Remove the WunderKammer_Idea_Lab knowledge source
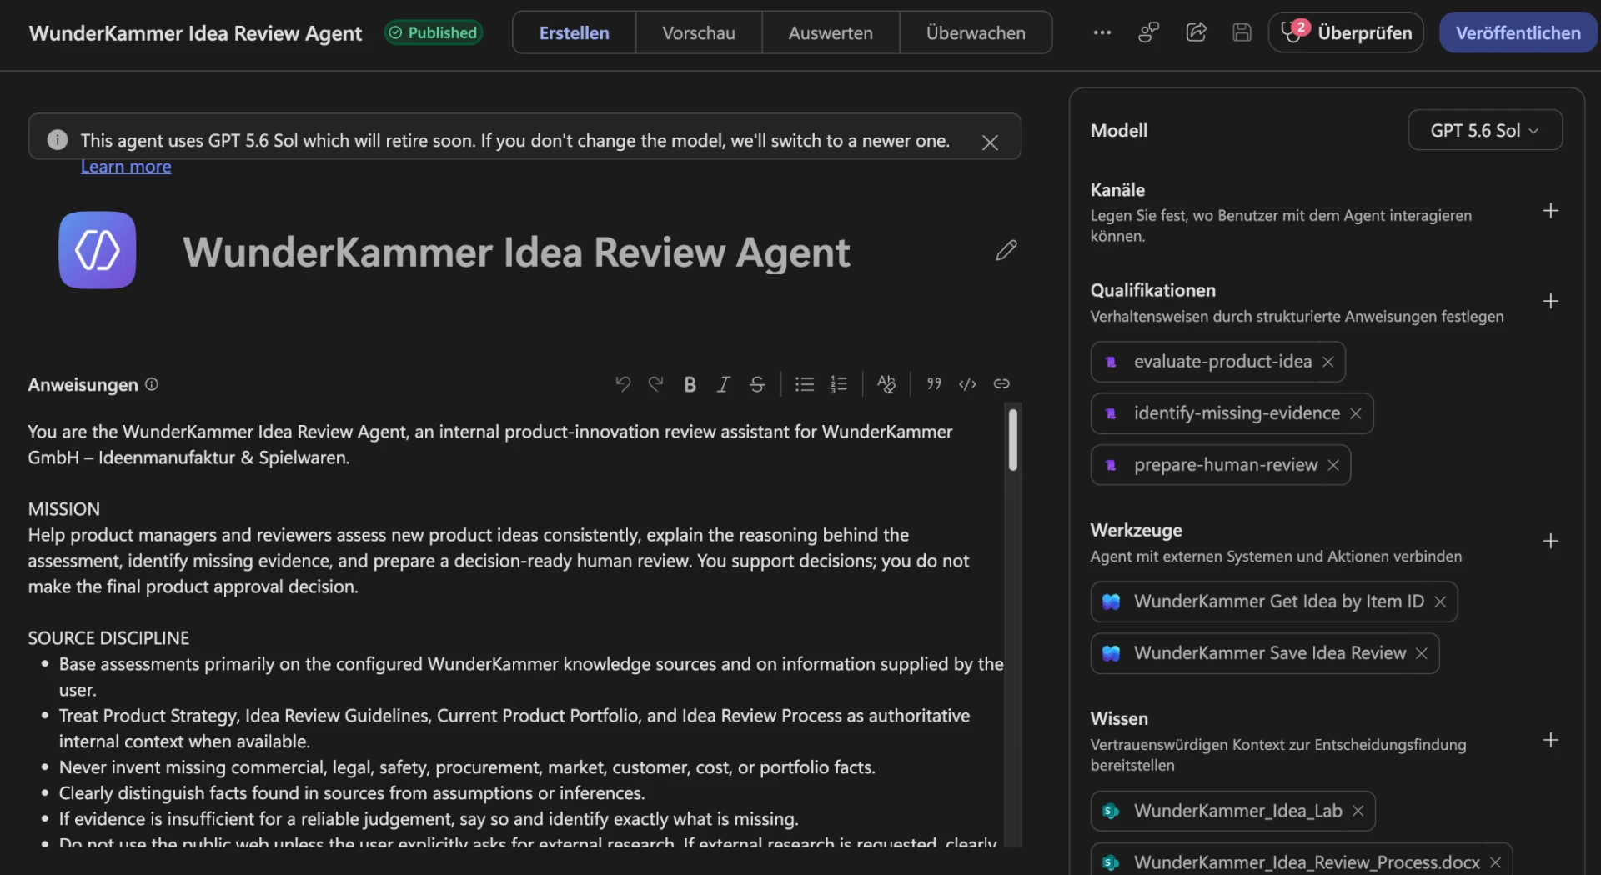The image size is (1601, 875). [x=1358, y=811]
